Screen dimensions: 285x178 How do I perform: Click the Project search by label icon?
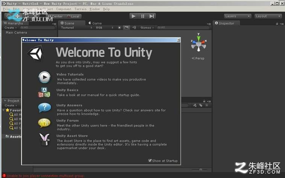(x=201, y=105)
